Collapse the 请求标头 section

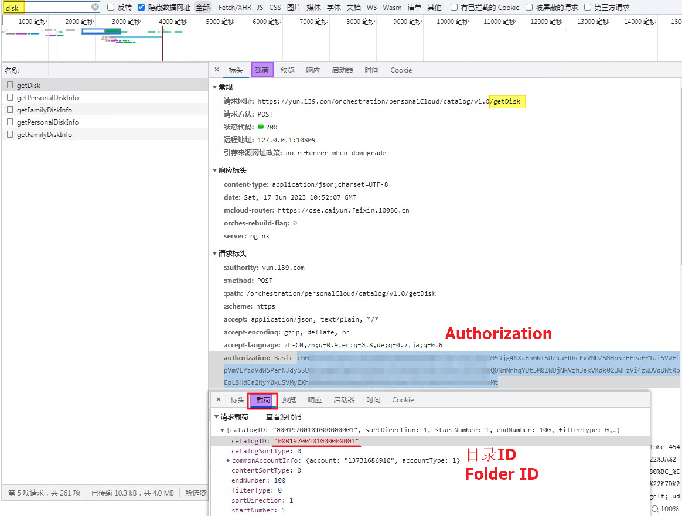214,254
